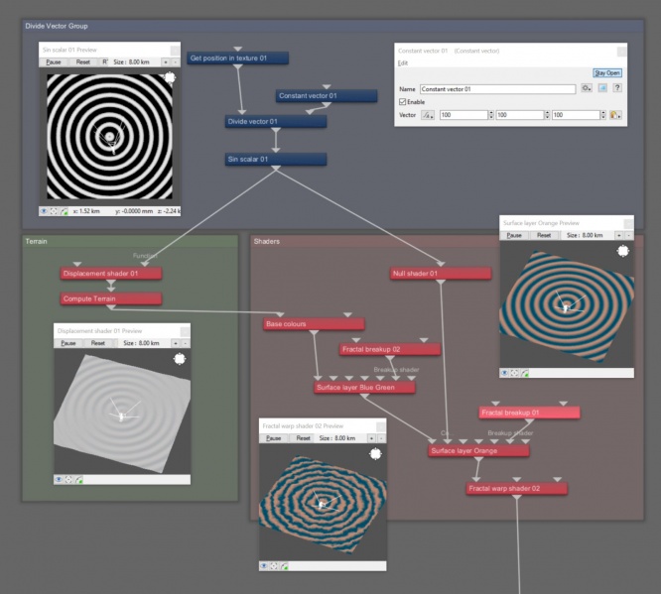
Task: Zoom in plus in Displacement shader 01 Preview
Action: [176, 343]
